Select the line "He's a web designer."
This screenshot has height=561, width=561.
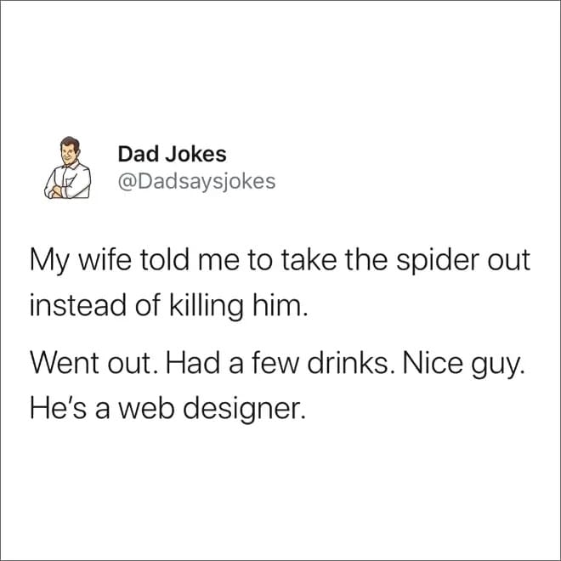pyautogui.click(x=168, y=409)
